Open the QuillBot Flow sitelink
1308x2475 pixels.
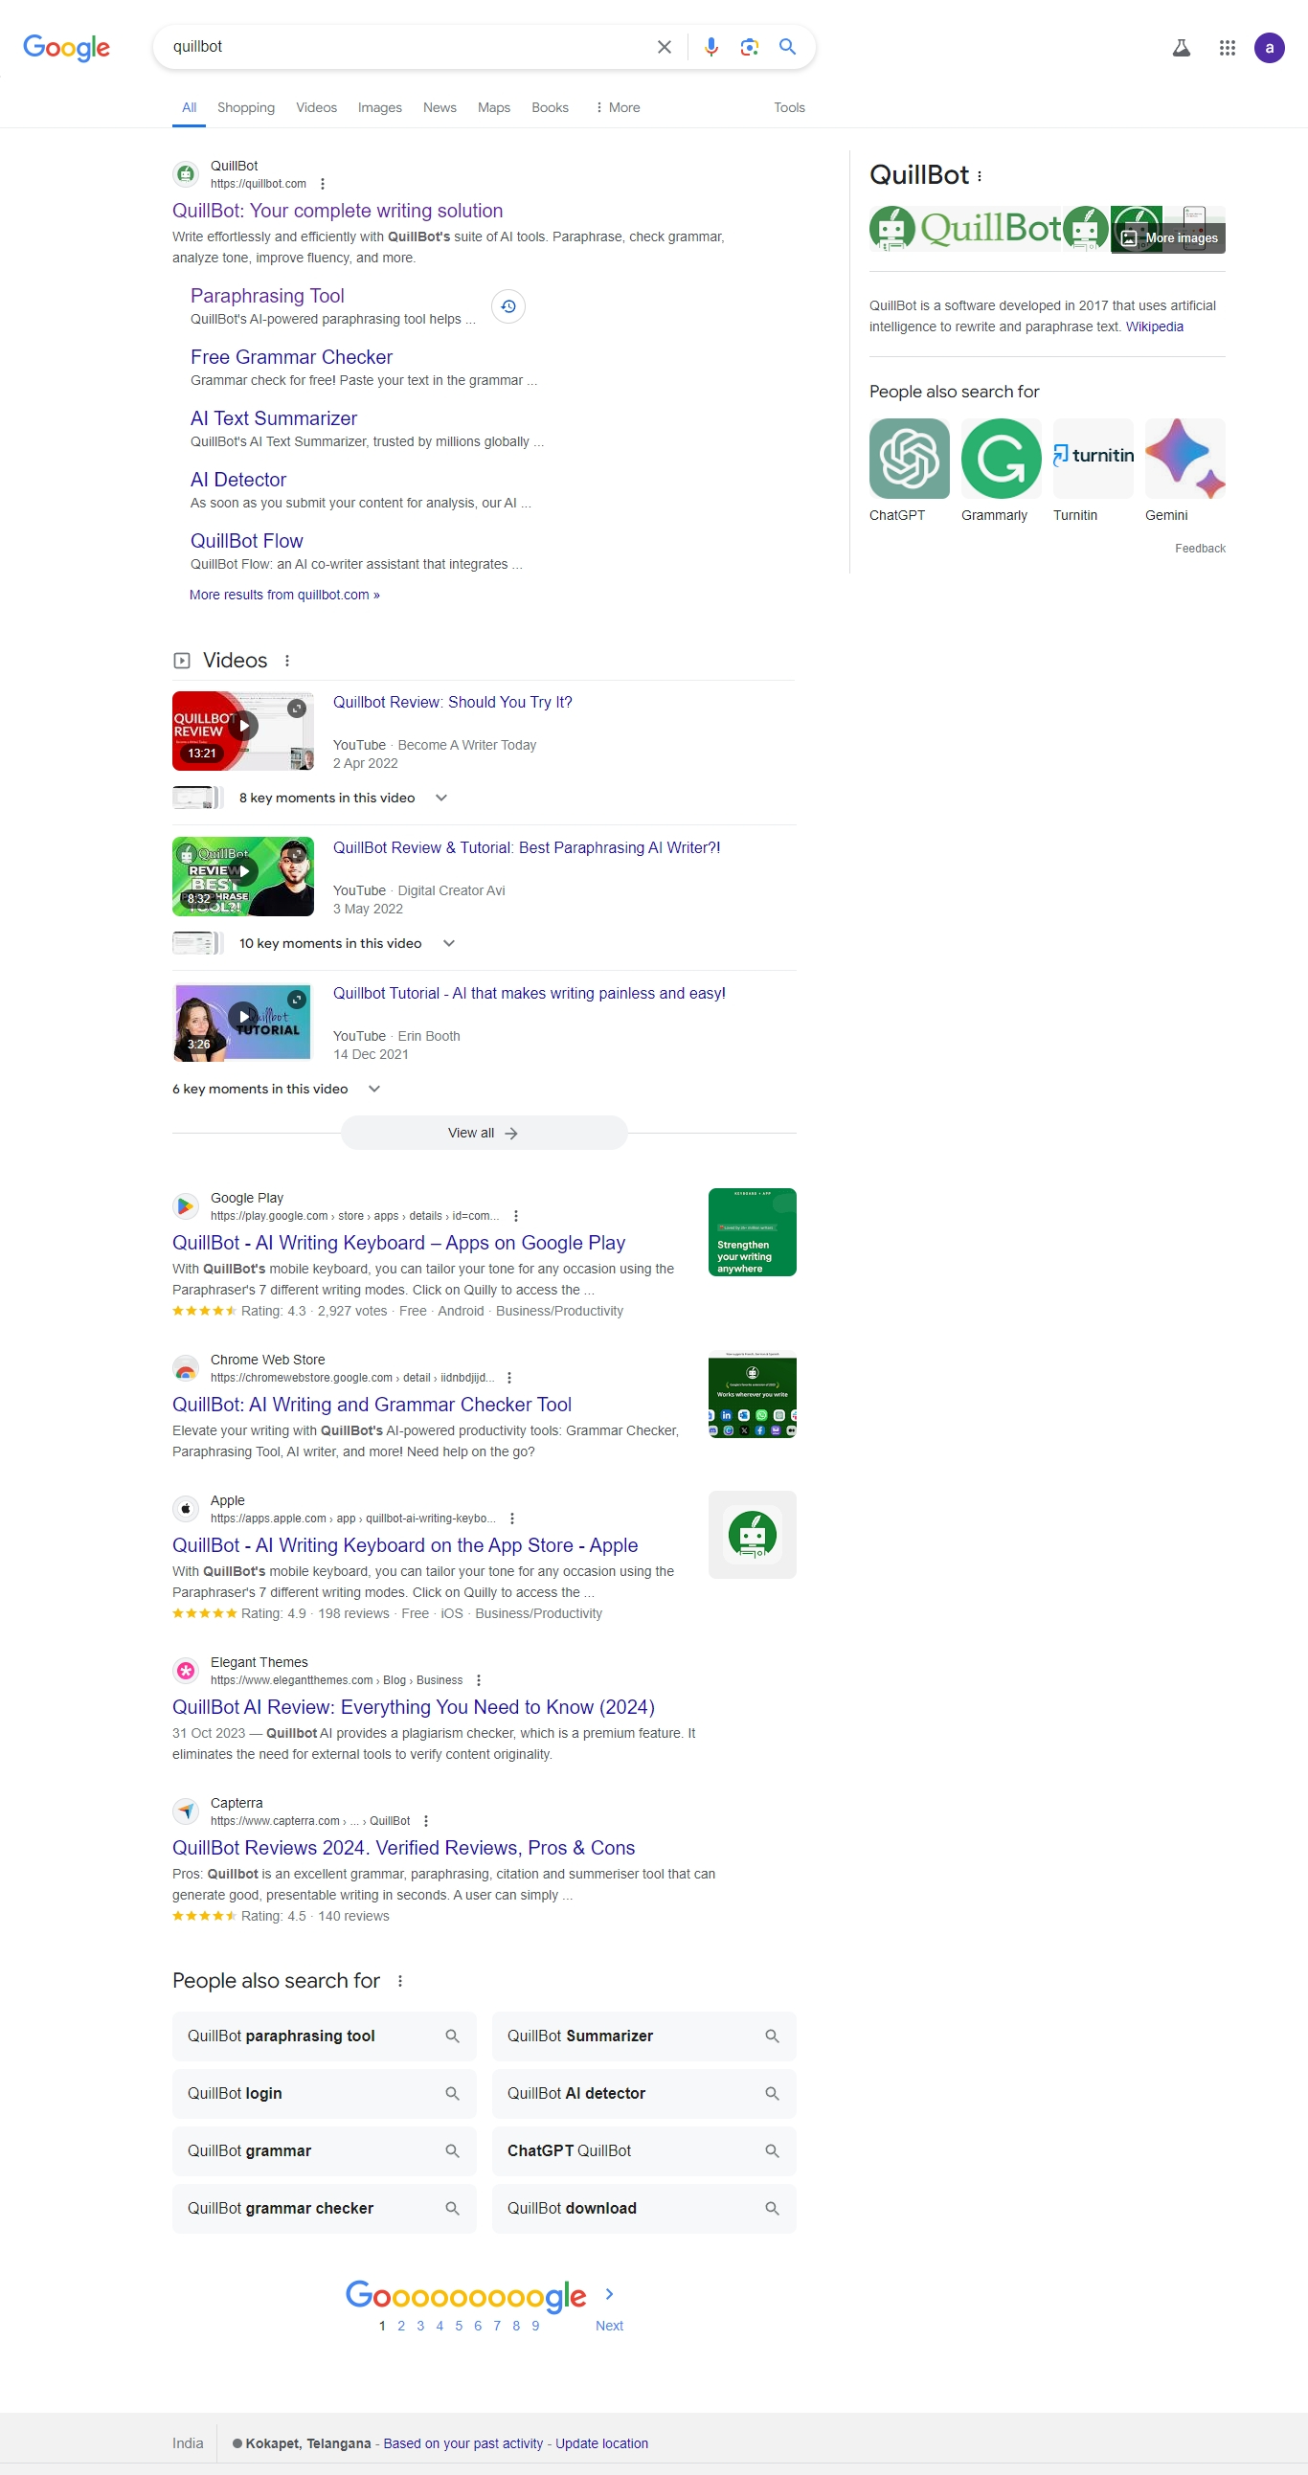[x=246, y=541]
